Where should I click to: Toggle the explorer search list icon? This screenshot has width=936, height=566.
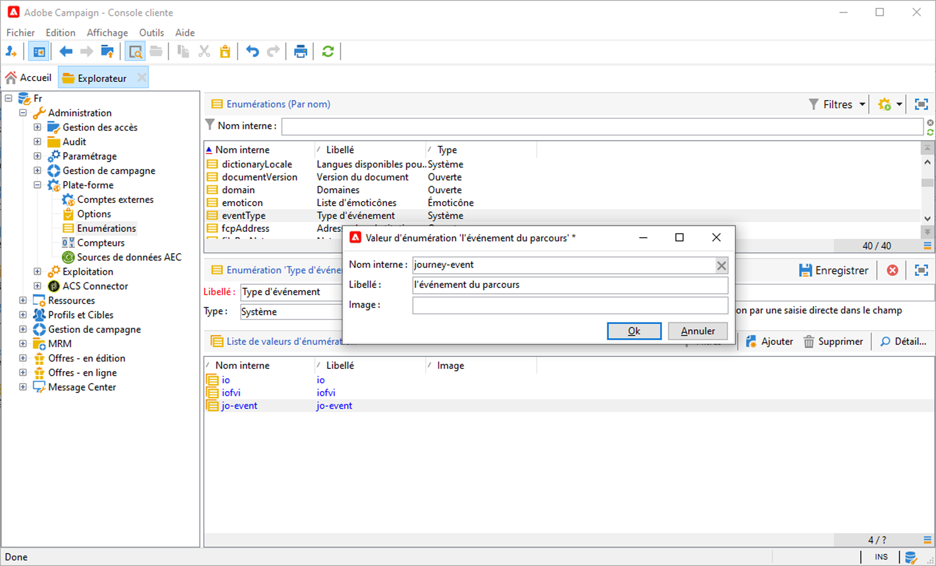135,51
